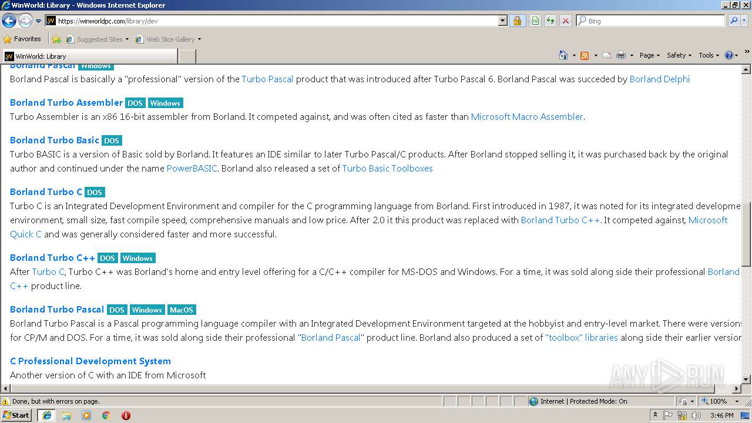752x423 pixels.
Task: Open the Page menu
Action: coord(649,55)
